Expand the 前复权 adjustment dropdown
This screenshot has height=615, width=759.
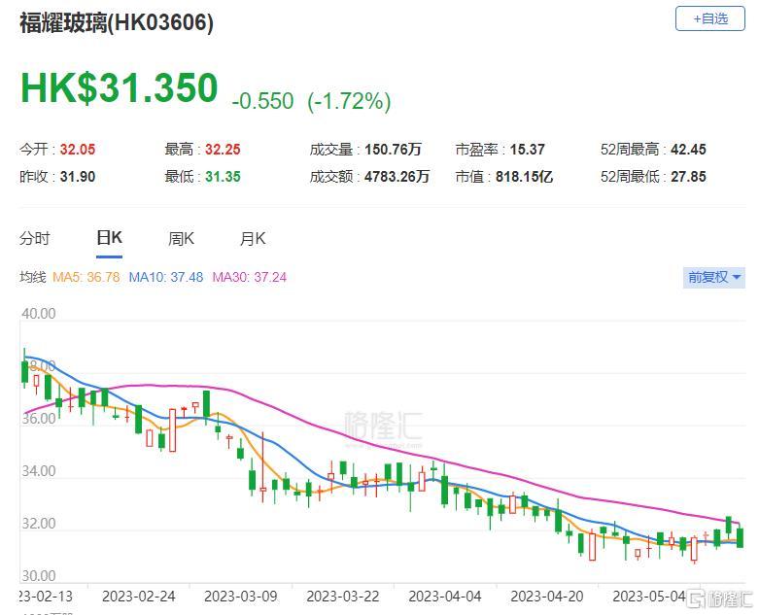click(x=714, y=277)
